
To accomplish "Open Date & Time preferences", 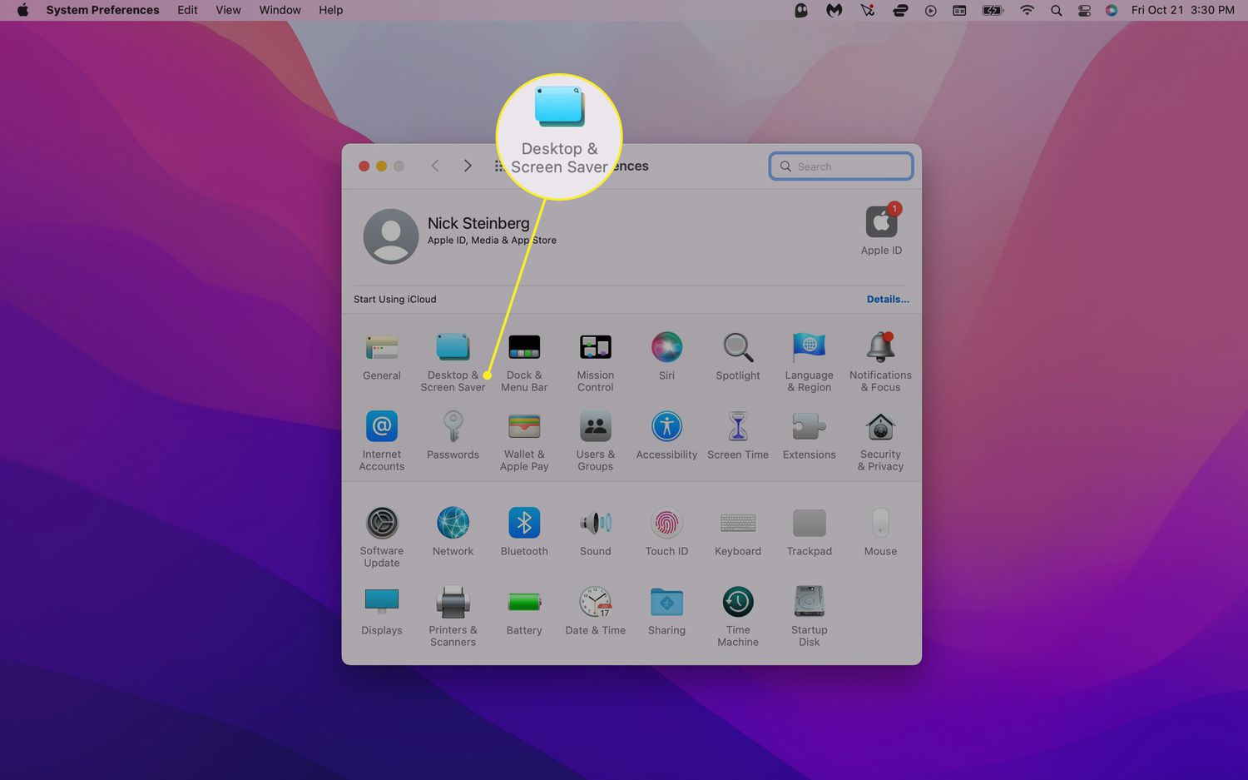I will tap(596, 611).
